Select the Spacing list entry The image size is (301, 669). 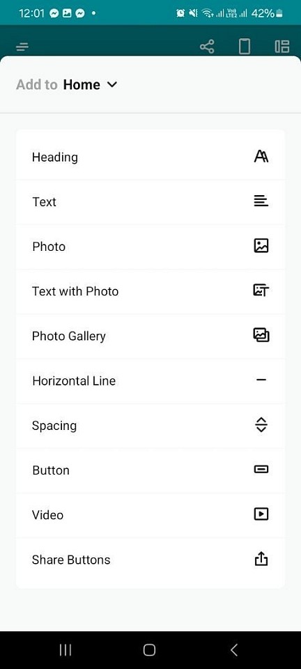point(150,425)
